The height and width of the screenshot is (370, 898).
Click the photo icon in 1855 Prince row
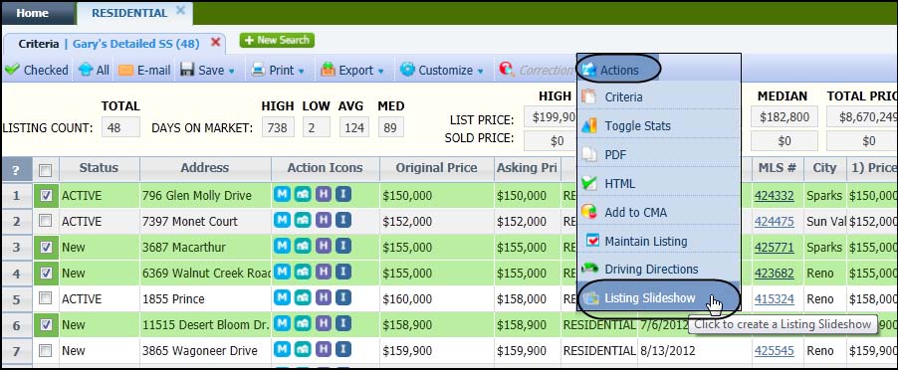303,298
